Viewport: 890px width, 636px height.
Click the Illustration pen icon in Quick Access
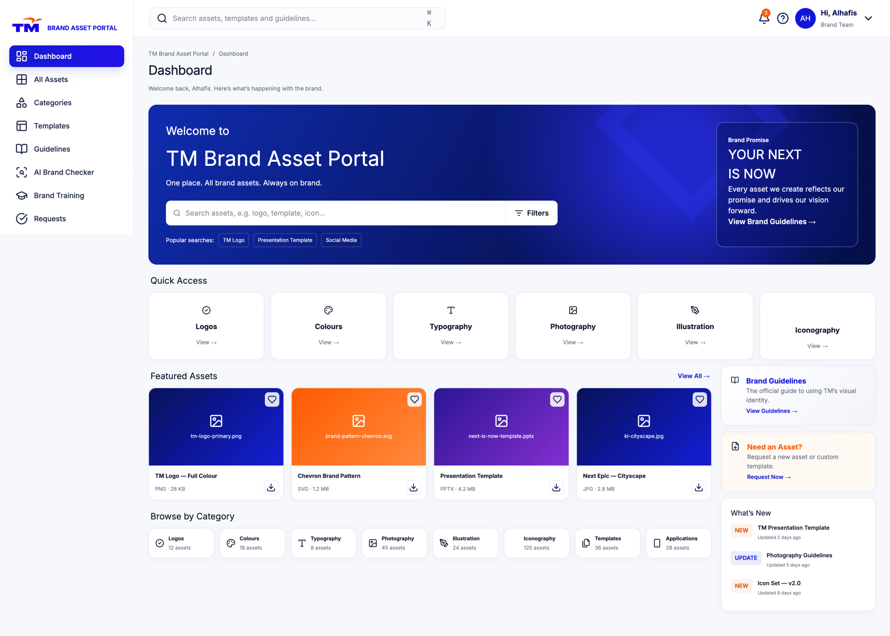click(x=695, y=310)
